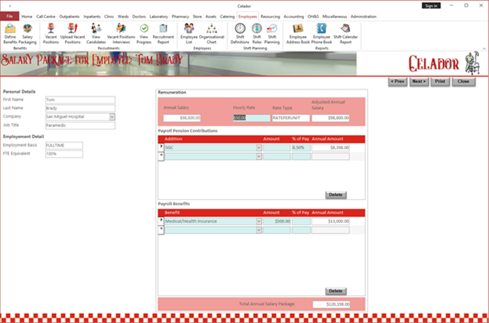Launch Shift Planning from the ribbon
The height and width of the screenshot is (323, 489).
[272, 33]
